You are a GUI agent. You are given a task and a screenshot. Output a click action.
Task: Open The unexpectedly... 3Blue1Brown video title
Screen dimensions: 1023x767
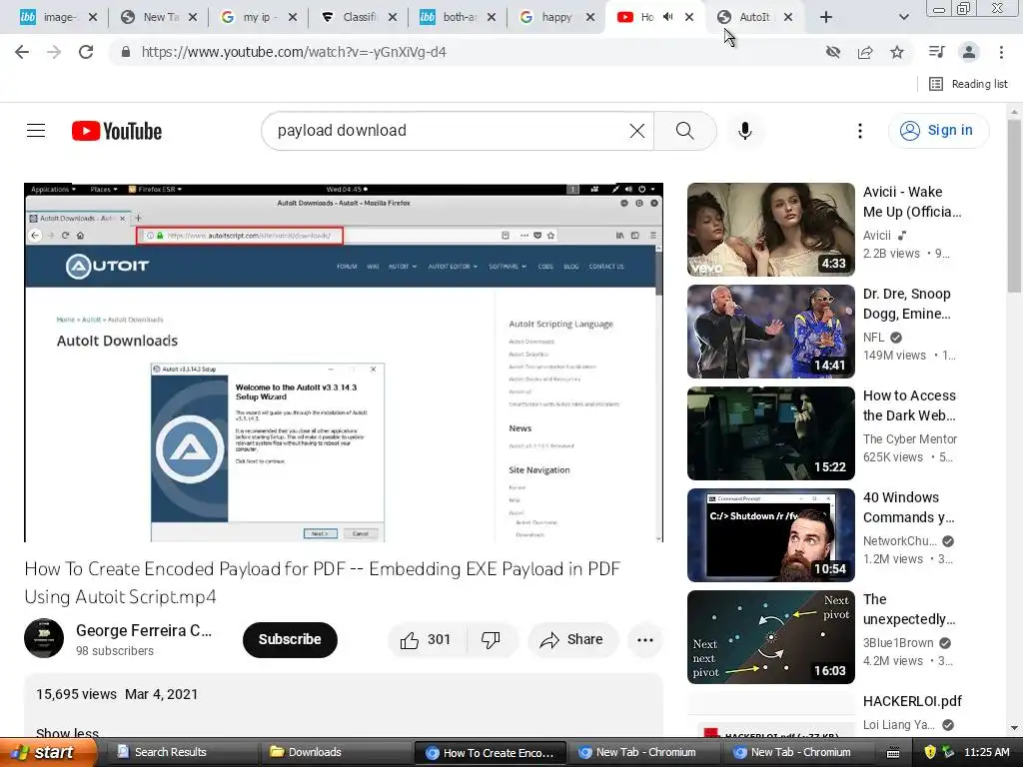tap(909, 609)
